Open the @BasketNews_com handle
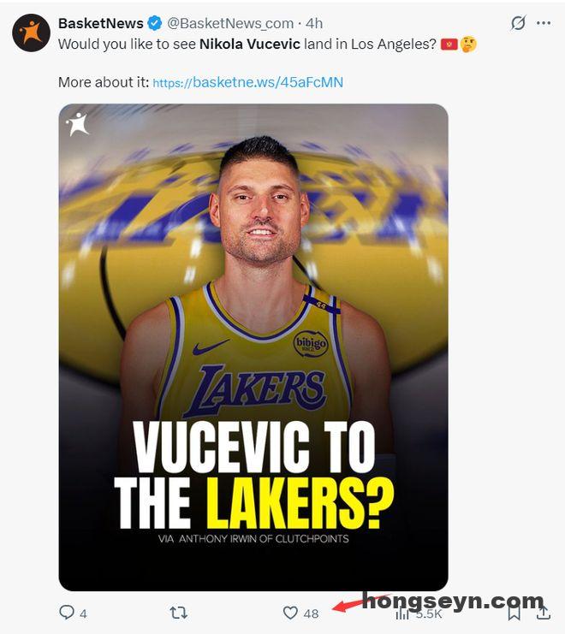The image size is (565, 634). (230, 23)
